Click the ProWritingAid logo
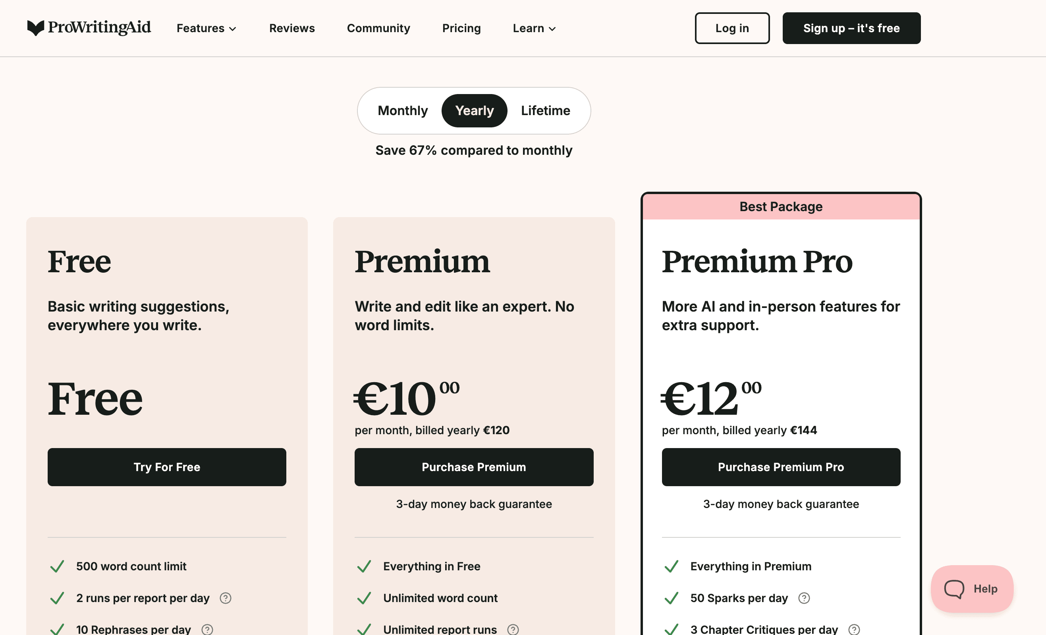The width and height of the screenshot is (1046, 635). click(x=89, y=27)
